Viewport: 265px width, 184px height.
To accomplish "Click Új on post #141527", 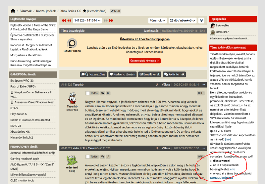I will (157, 148).
